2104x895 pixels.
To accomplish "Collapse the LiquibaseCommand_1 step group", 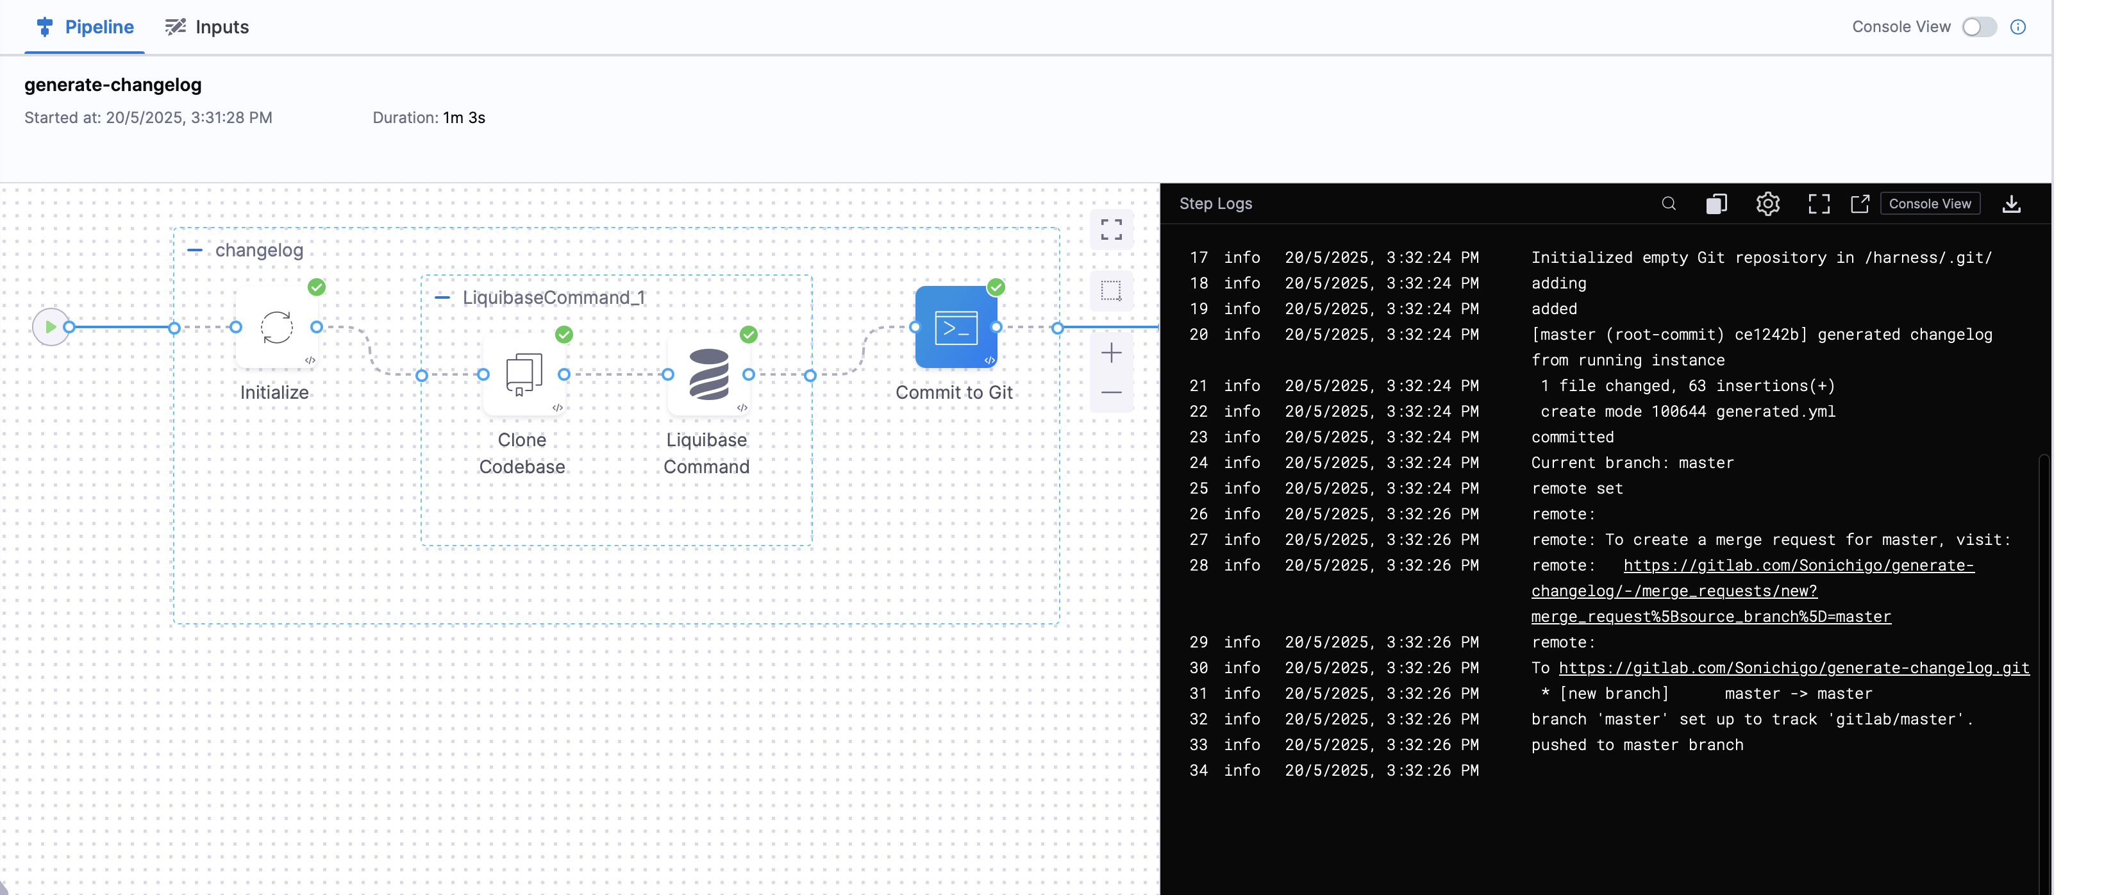I will coord(442,297).
